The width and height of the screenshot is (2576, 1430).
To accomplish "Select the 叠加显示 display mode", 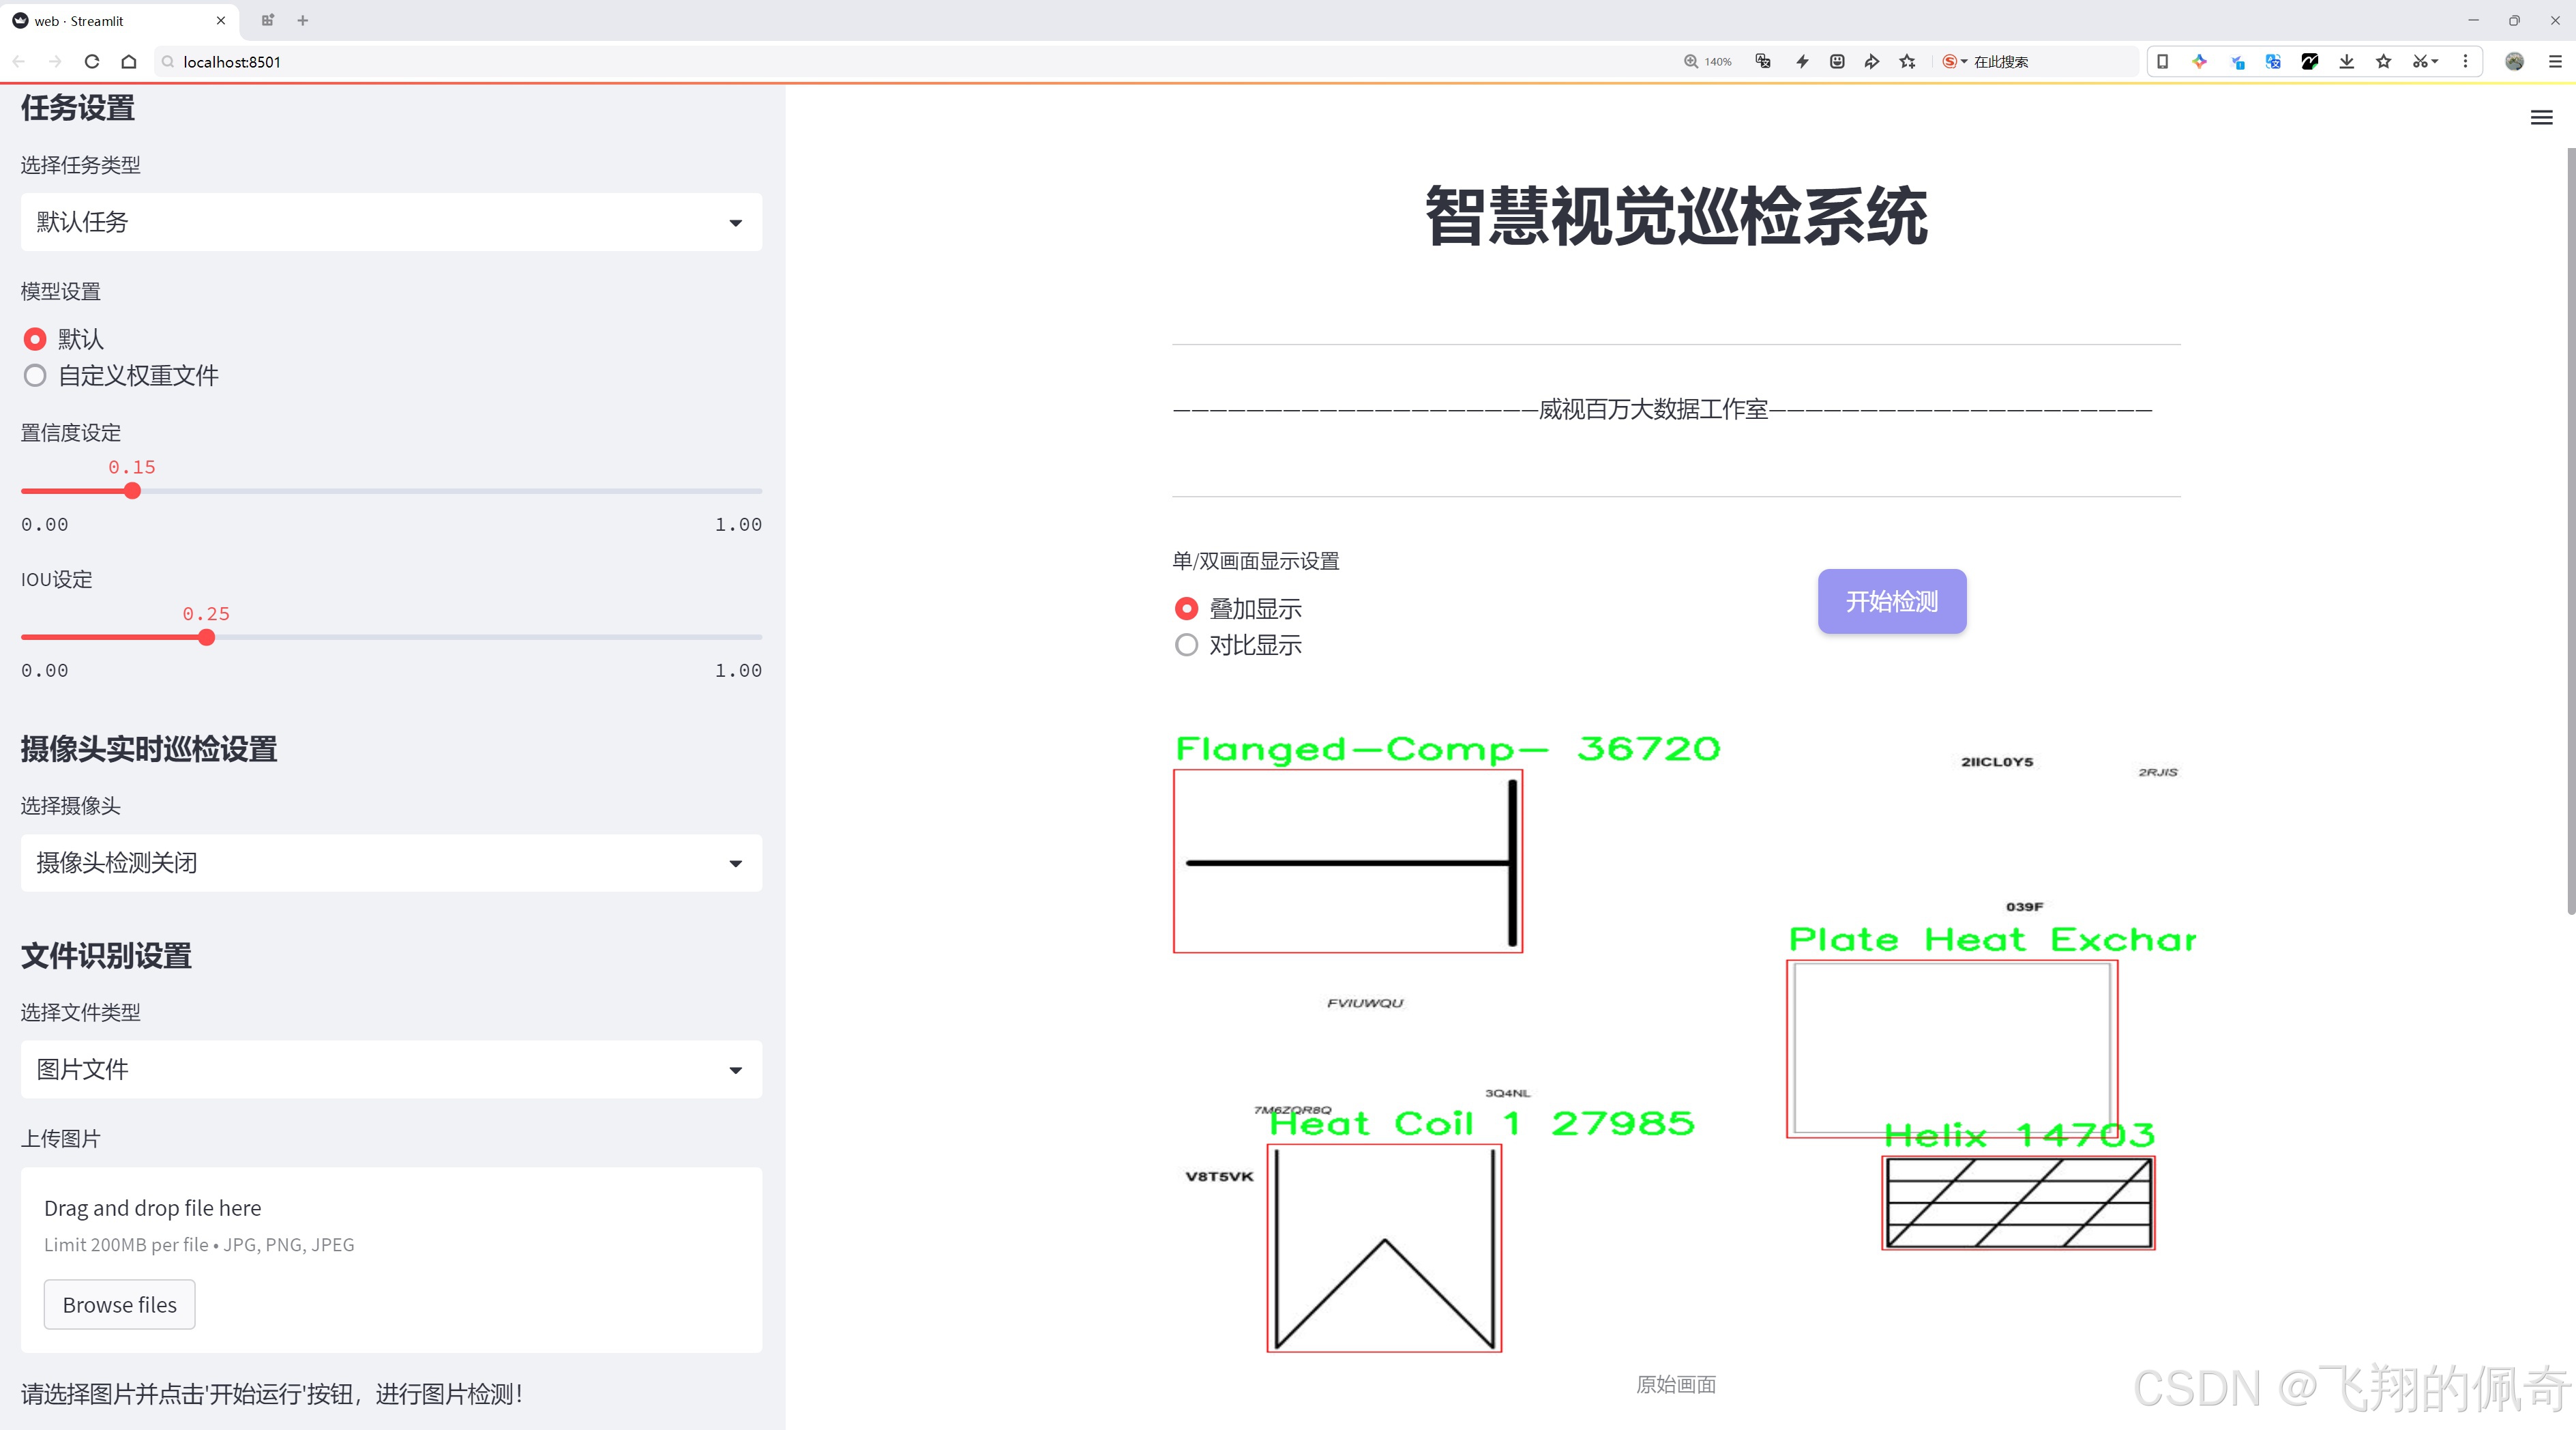I will [x=1186, y=608].
